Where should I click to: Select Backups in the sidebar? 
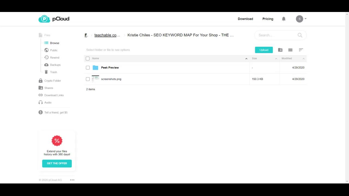pyautogui.click(x=55, y=65)
